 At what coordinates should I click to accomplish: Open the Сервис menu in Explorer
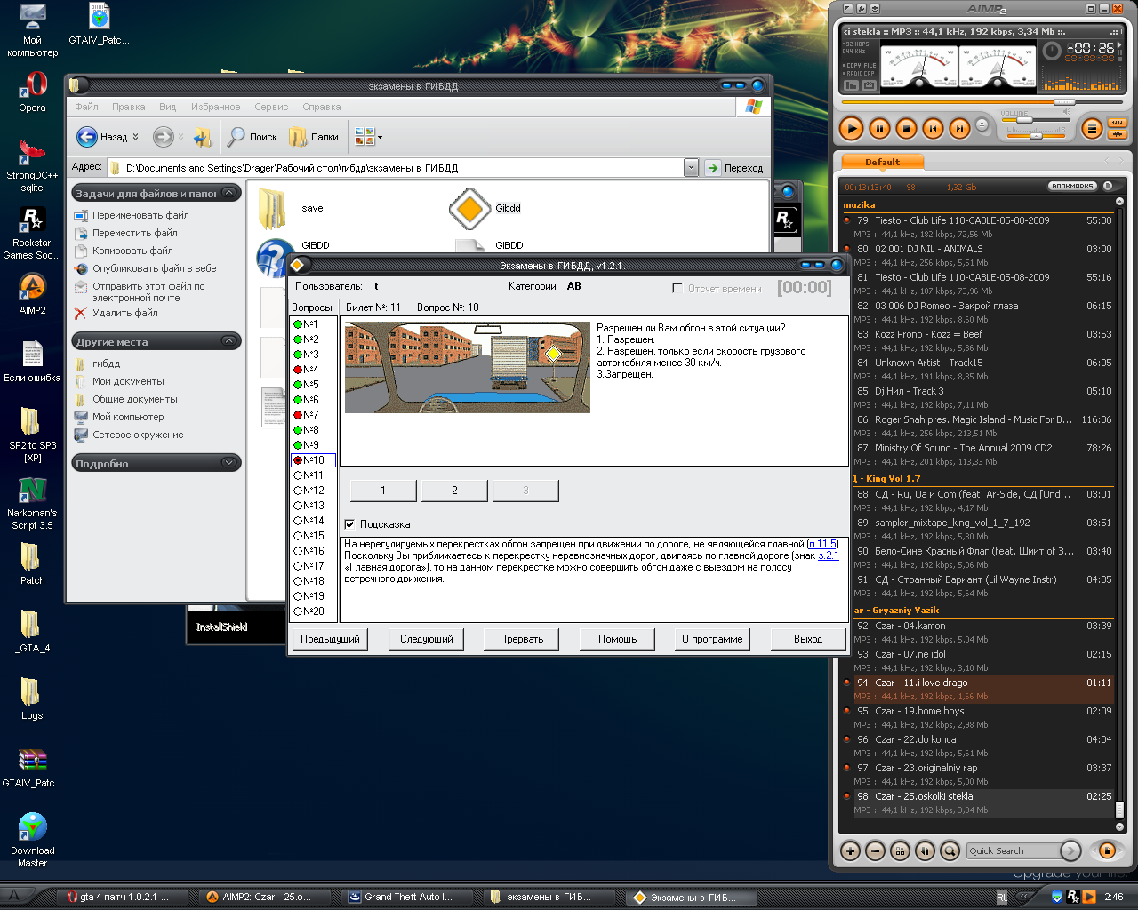tap(270, 107)
